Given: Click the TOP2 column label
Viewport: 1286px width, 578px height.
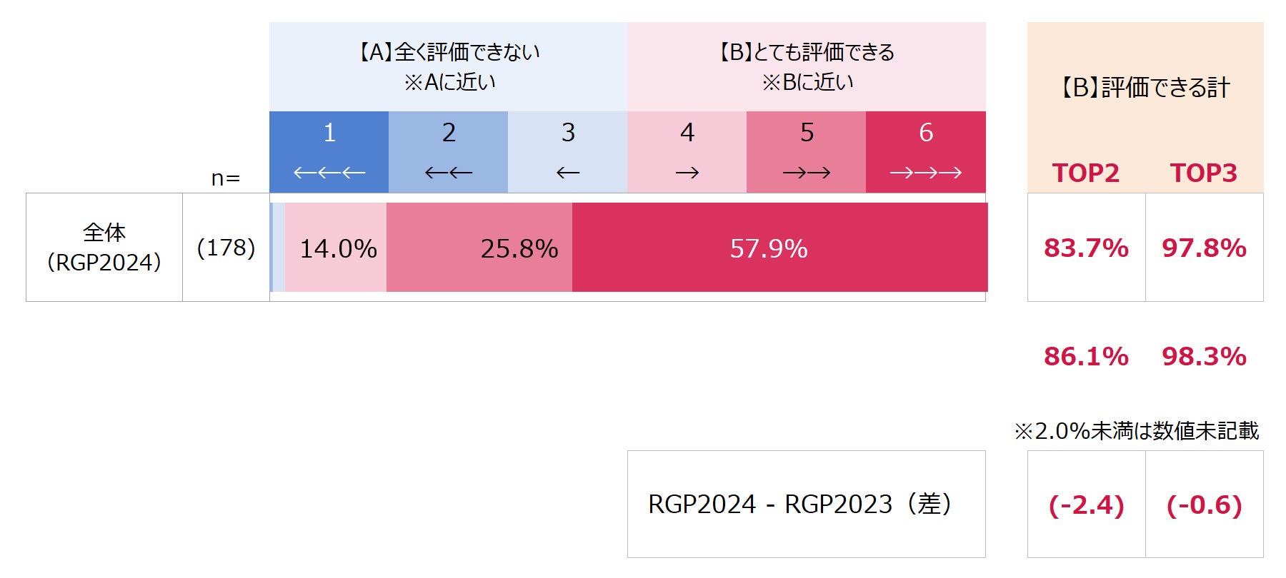Looking at the screenshot, I should pos(1085,173).
